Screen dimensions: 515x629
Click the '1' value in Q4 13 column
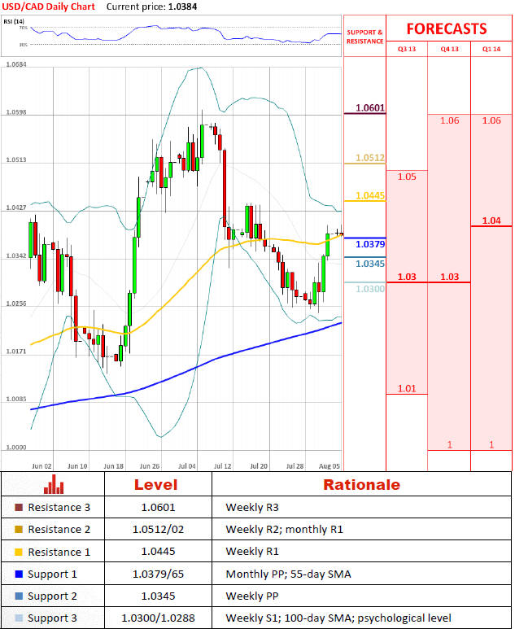pyautogui.click(x=449, y=444)
